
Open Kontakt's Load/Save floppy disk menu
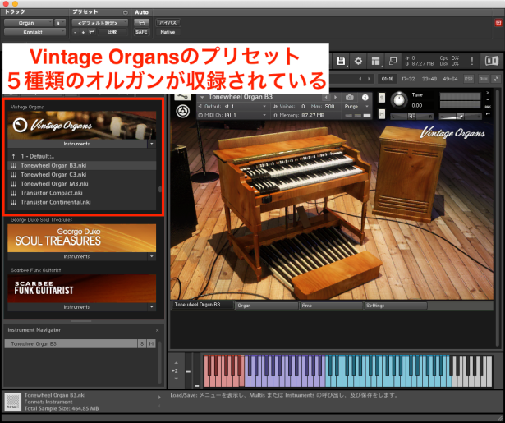tap(341, 61)
